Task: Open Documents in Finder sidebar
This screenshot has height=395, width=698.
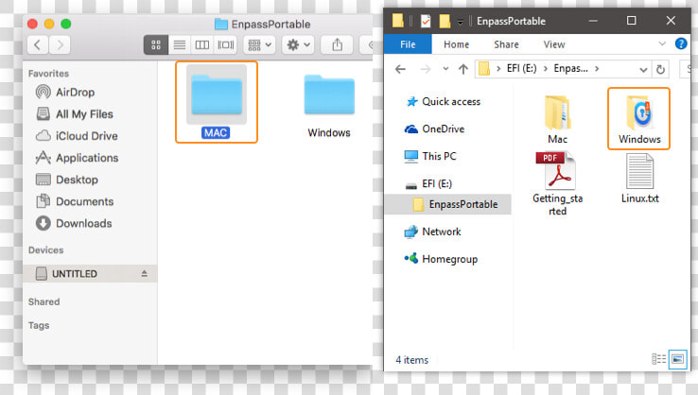Action: coord(75,201)
